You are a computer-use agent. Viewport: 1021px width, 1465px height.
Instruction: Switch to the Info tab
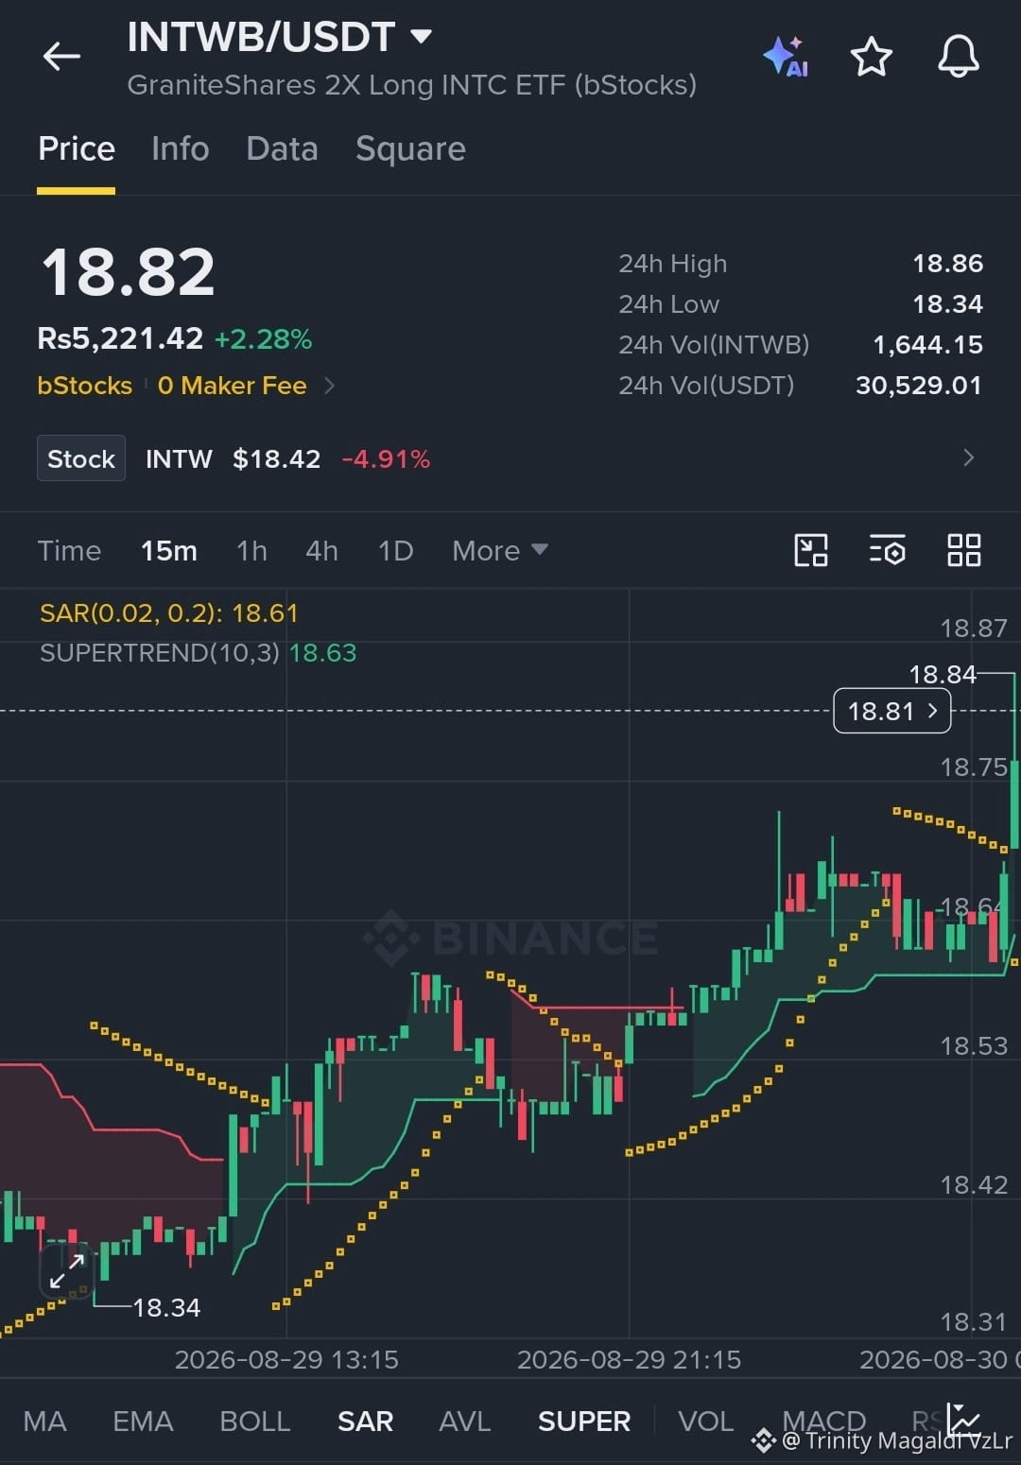(x=180, y=149)
